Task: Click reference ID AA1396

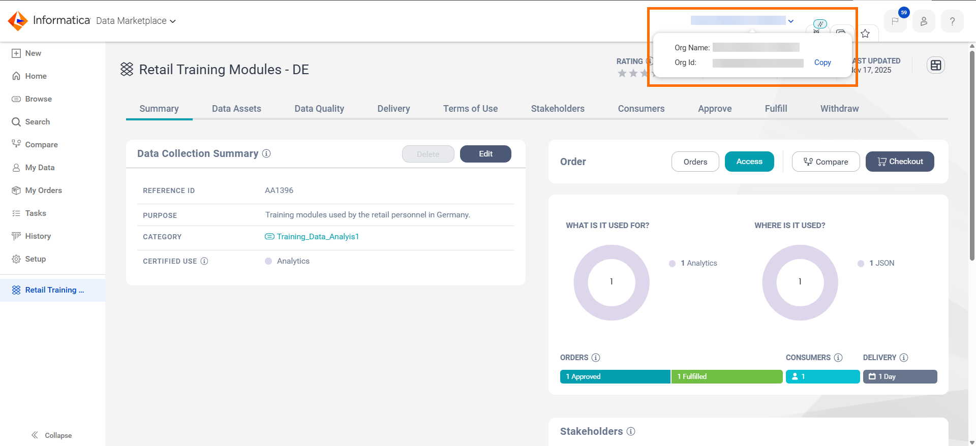Action: [279, 190]
